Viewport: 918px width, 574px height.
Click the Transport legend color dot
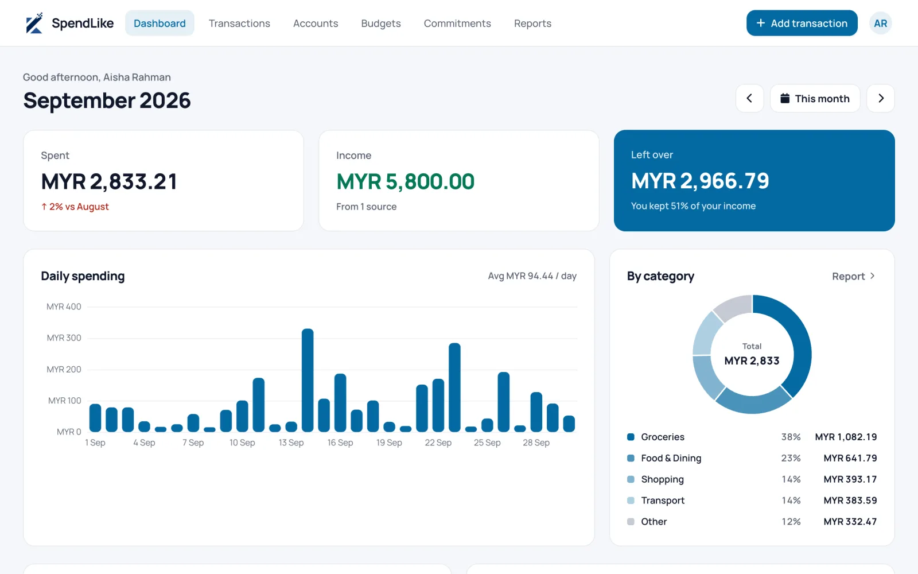point(631,501)
